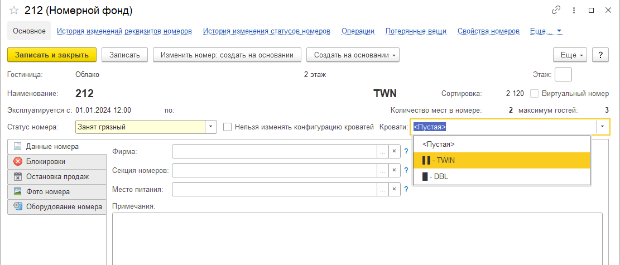This screenshot has height=265, width=620.
Task: Click the question mark help button
Action: pos(600,55)
